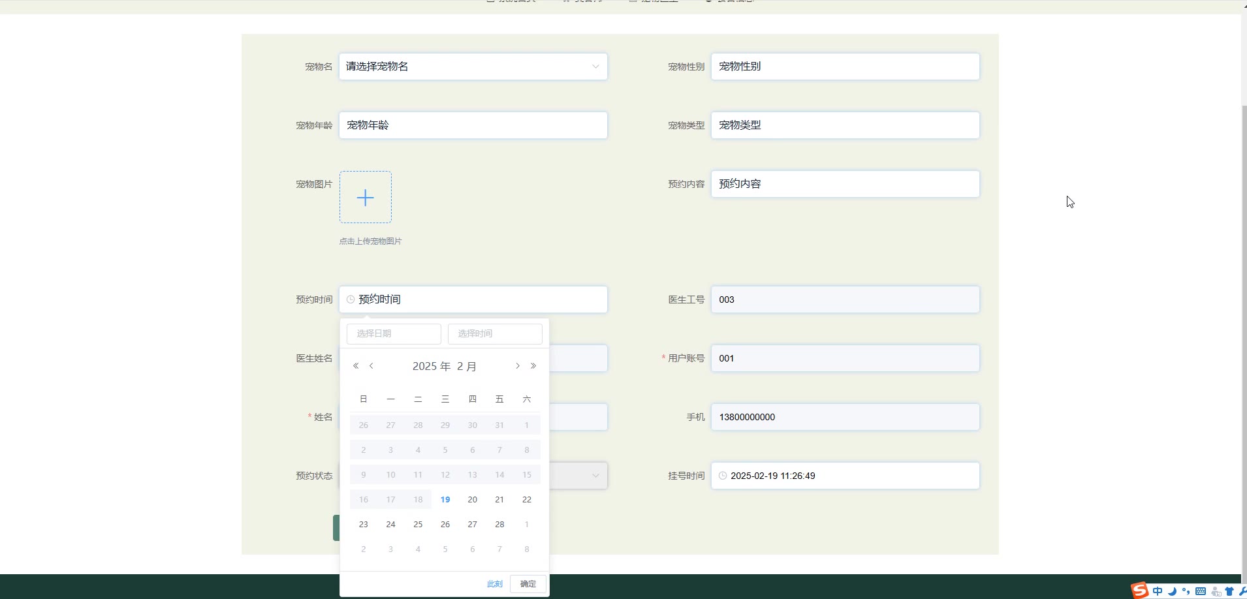
Task: Toggle Sogou moon night mode icon
Action: (1172, 591)
